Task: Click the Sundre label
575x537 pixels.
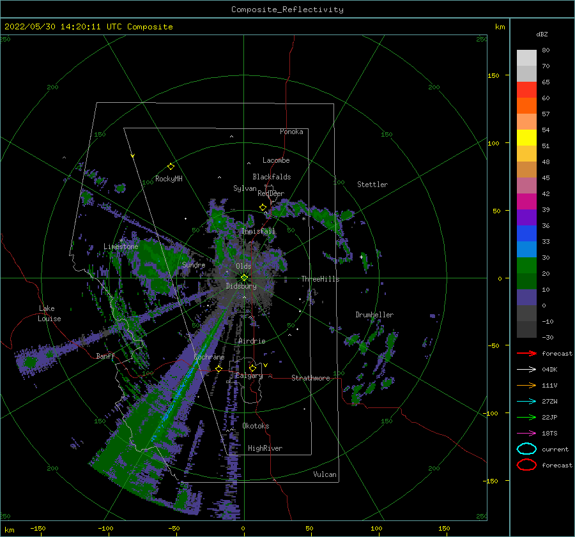Action: (x=194, y=264)
